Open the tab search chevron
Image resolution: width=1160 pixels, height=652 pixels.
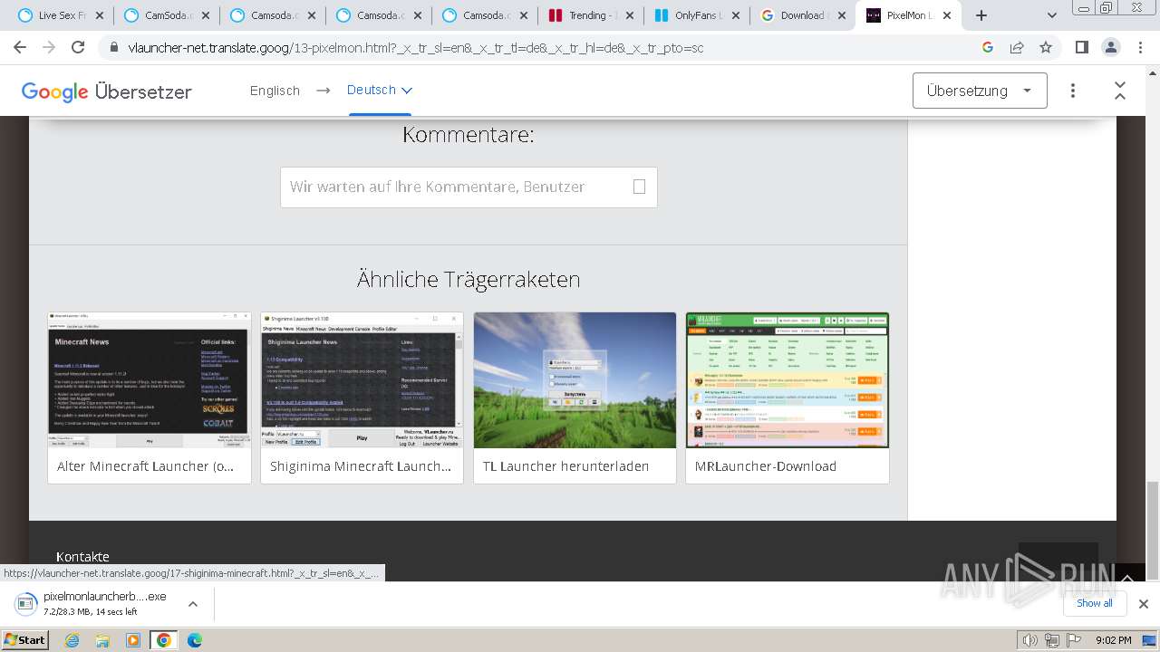pyautogui.click(x=1051, y=15)
